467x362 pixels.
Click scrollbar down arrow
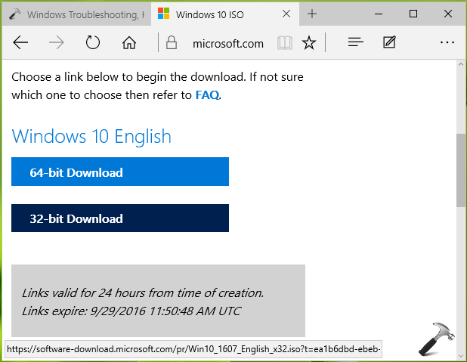[x=461, y=355]
